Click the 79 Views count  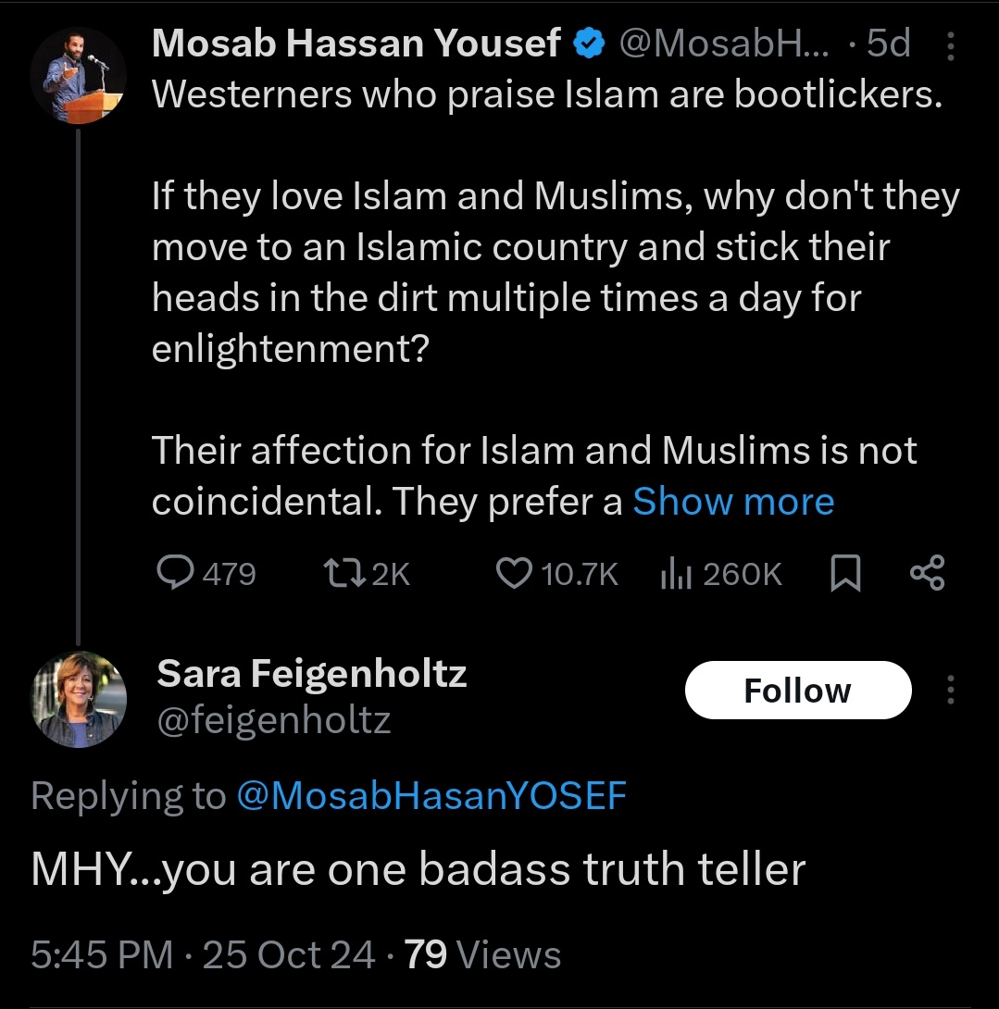483,954
